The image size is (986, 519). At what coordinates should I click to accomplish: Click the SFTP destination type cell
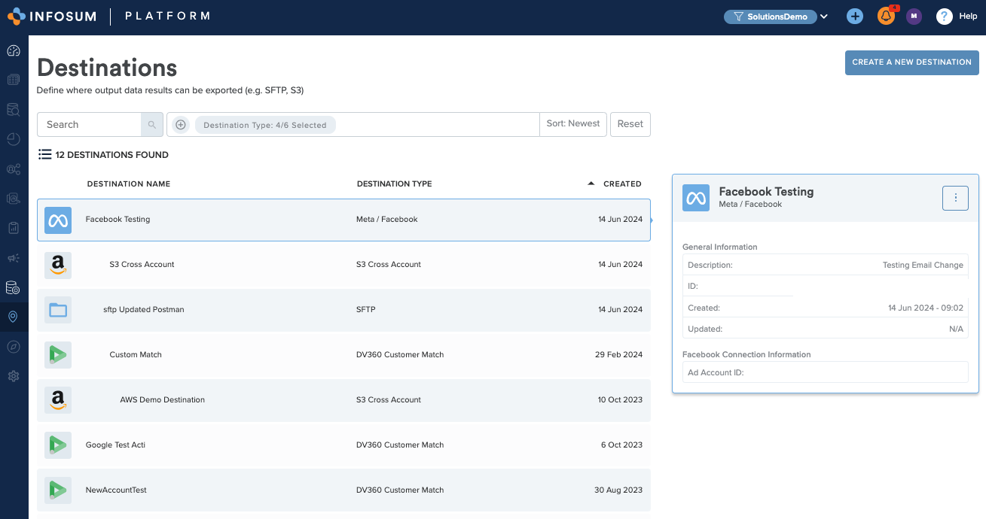click(x=366, y=310)
